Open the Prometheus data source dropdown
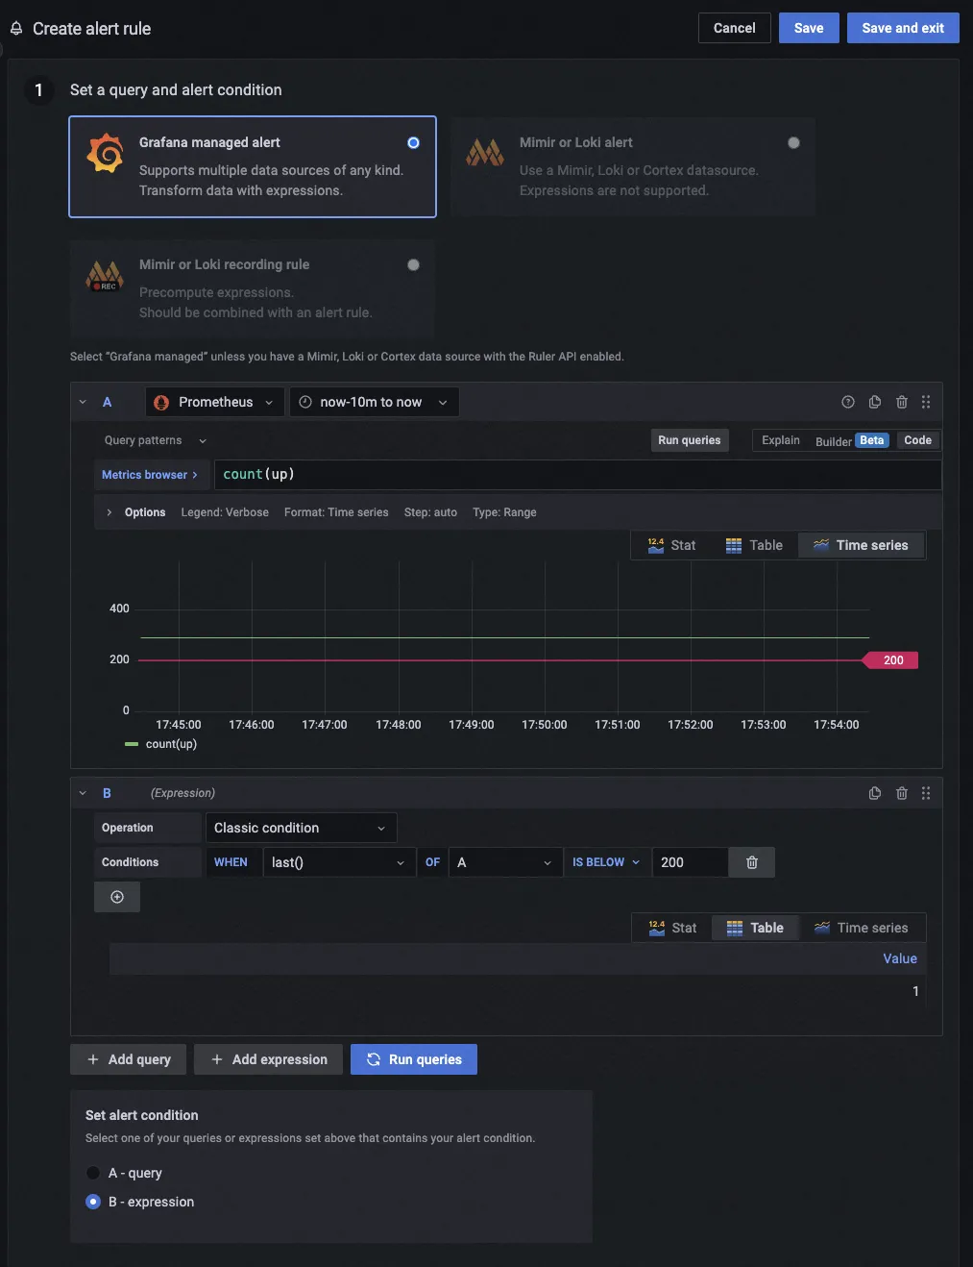The height and width of the screenshot is (1267, 973). click(x=215, y=402)
